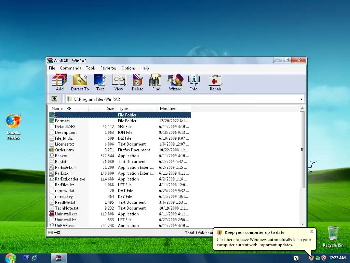This screenshot has height=263, width=350.
Task: Open the Favorites menu
Action: [x=108, y=68]
